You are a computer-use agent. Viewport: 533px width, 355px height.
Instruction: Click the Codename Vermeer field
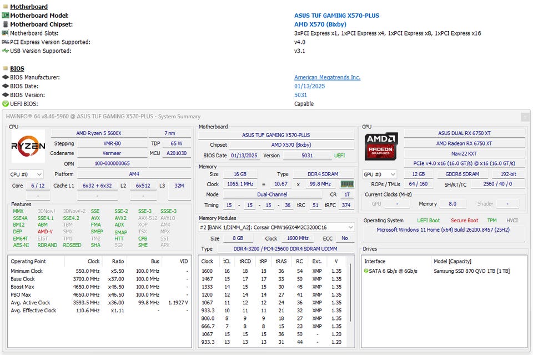(x=112, y=153)
